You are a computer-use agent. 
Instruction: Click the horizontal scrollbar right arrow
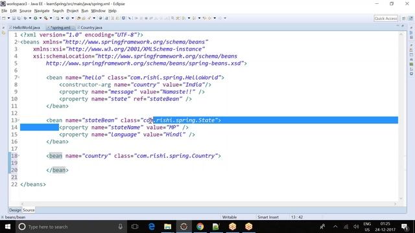[x=395, y=204]
